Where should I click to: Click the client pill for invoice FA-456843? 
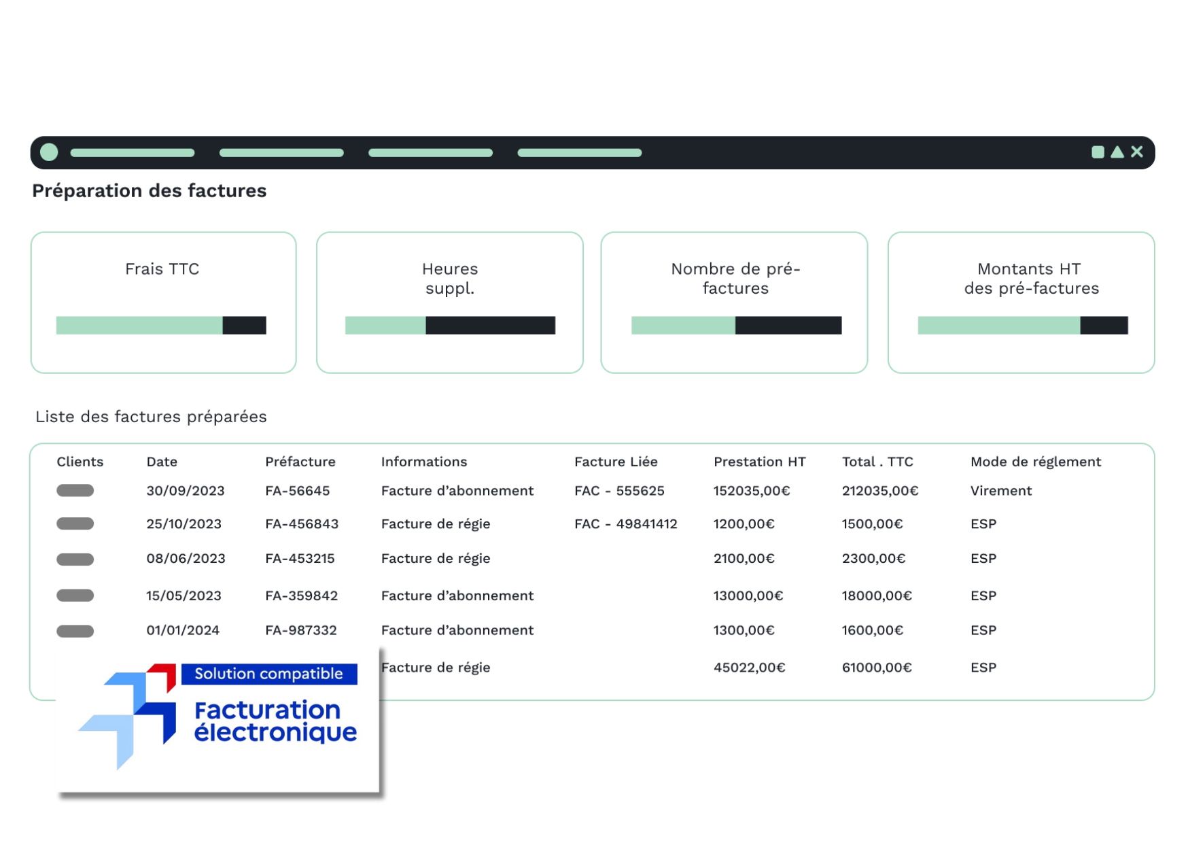75,524
